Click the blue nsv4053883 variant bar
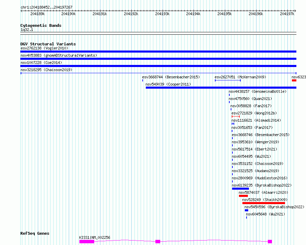306x245 pixels. 158,59
